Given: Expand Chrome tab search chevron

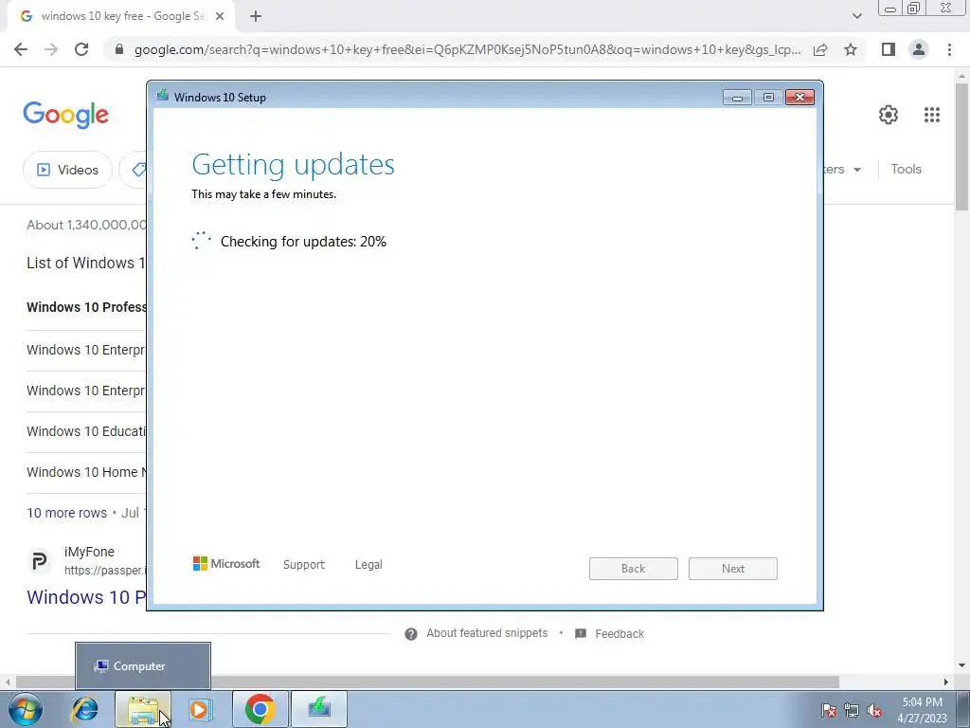Looking at the screenshot, I should tap(856, 16).
